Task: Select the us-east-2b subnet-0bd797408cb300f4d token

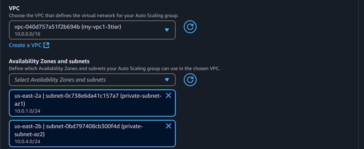Action: [92, 133]
